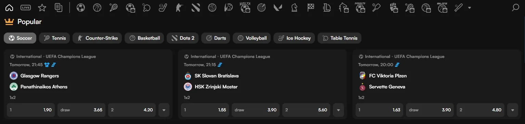This screenshot has height=124, width=525.
Task: Open the bet slip documents icon
Action: pos(59,8)
